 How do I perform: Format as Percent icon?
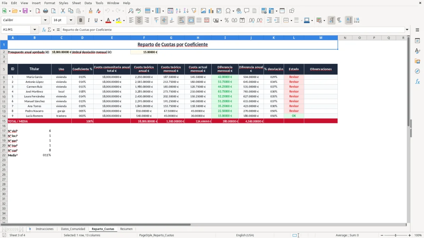[226, 20]
